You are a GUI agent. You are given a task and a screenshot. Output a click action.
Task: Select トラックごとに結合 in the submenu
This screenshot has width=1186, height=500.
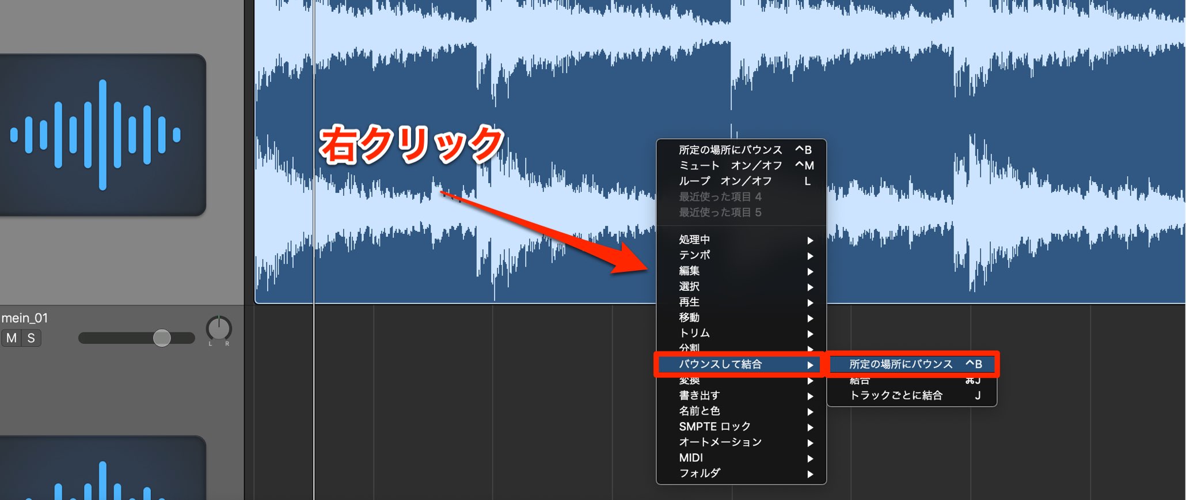pos(913,395)
